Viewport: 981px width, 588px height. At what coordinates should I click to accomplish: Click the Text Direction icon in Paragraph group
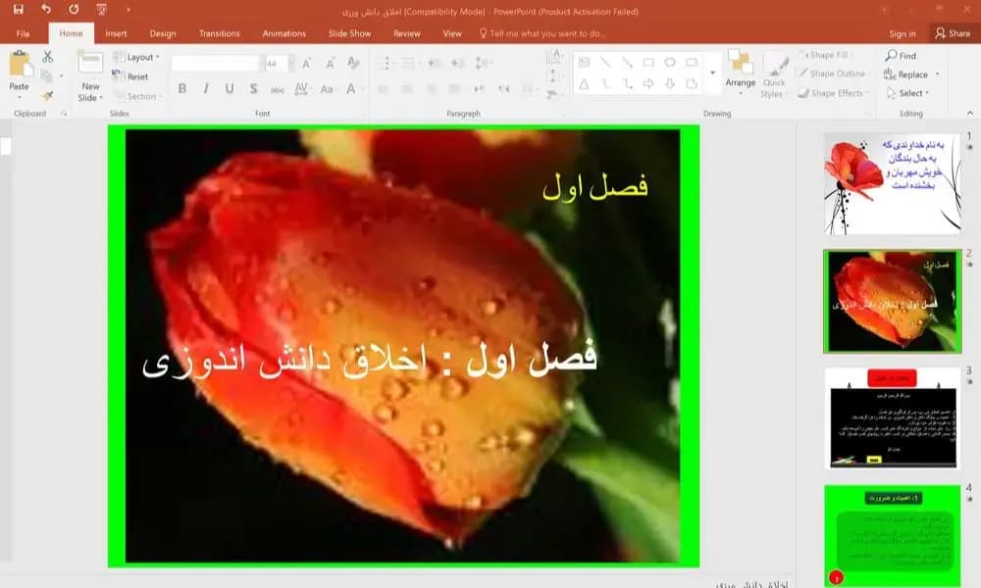(x=553, y=58)
